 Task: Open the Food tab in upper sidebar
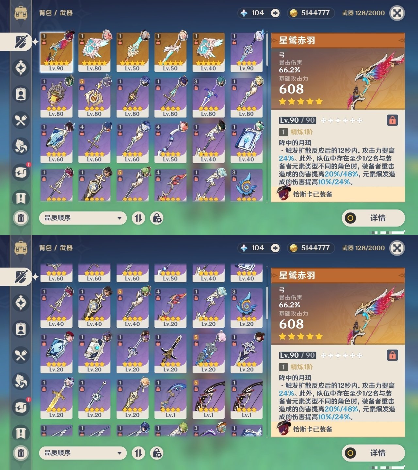pyautogui.click(x=21, y=120)
